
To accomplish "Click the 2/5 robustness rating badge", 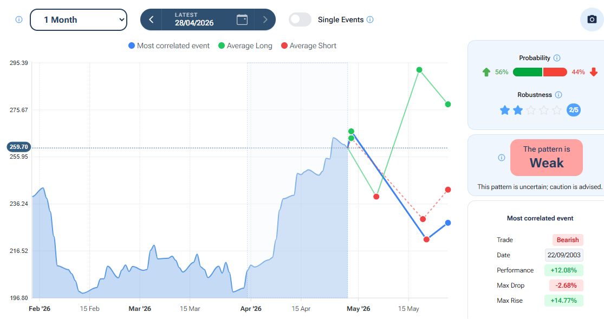I will (573, 110).
